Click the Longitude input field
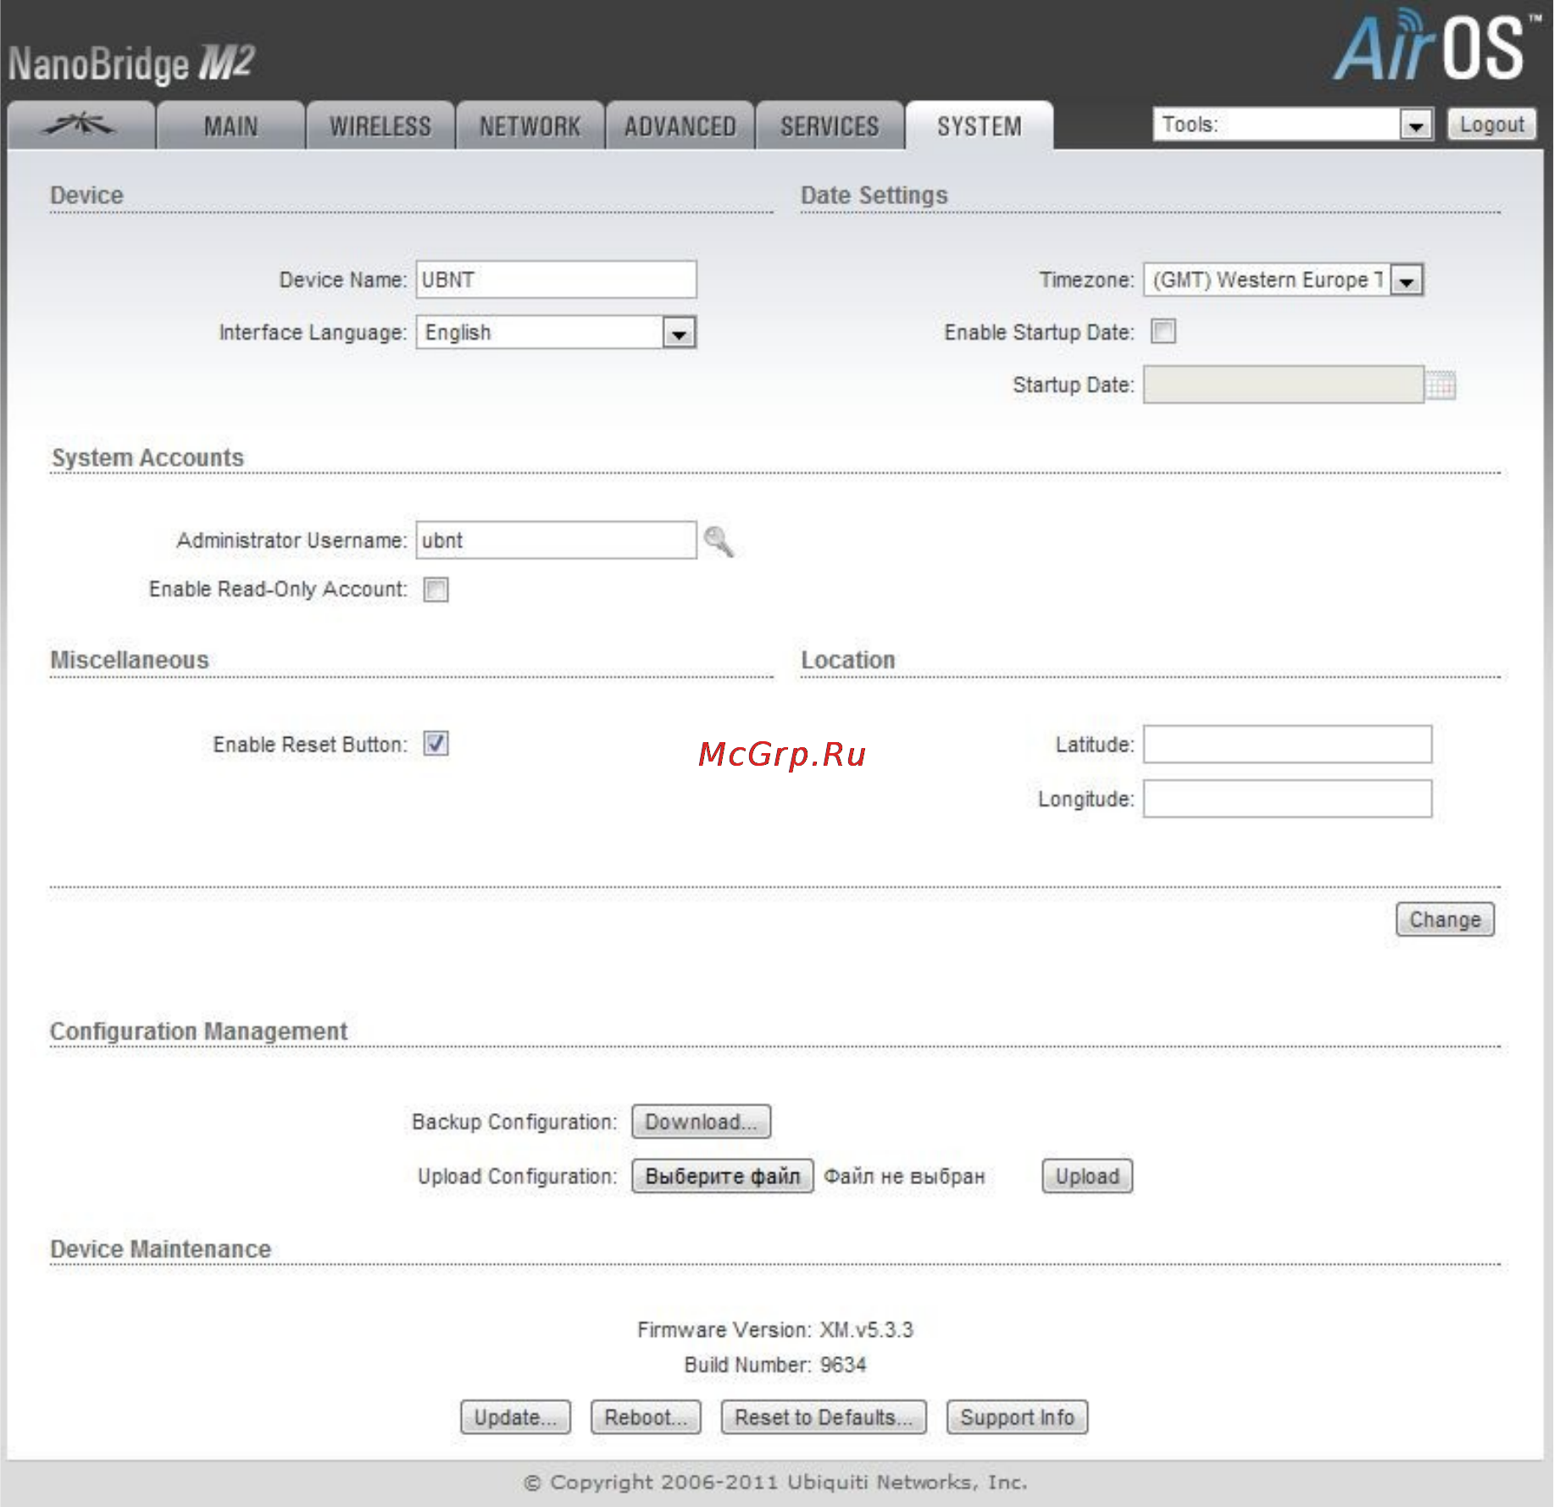This screenshot has width=1554, height=1507. [x=1287, y=798]
